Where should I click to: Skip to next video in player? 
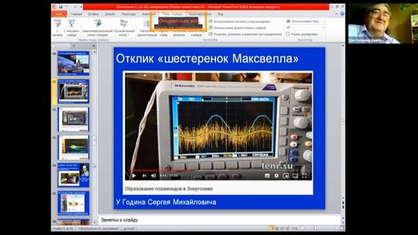tap(144, 176)
